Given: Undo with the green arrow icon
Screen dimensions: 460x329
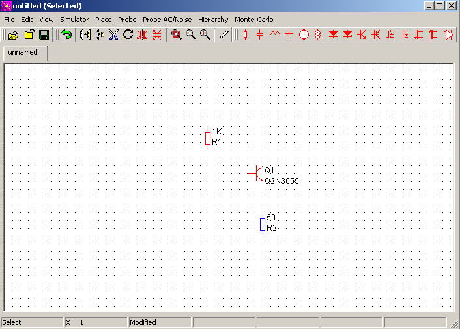Looking at the screenshot, I should 67,35.
